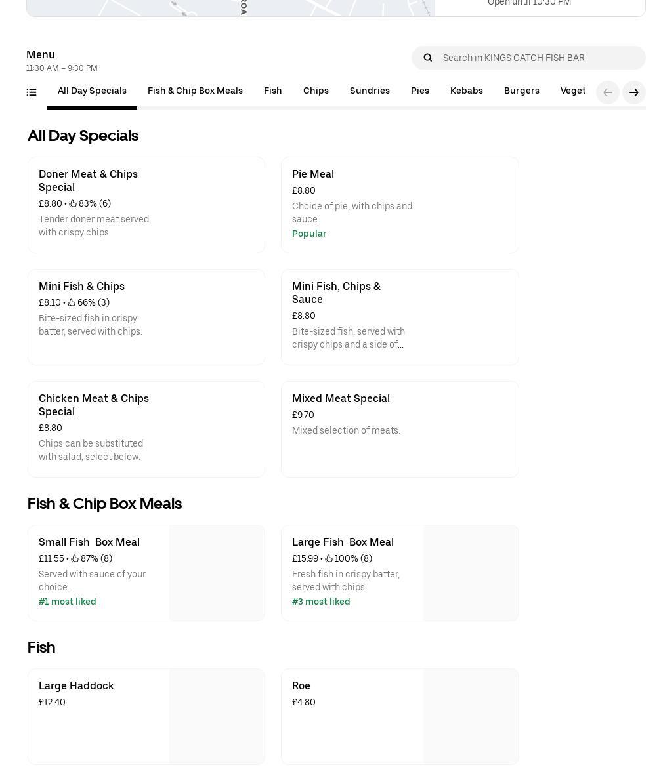The image size is (659, 776).
Task: Open the menu list icon beside category tabs
Action: pos(32,92)
